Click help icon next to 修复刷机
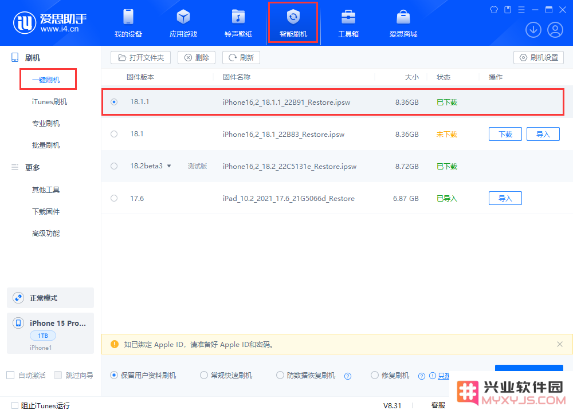The height and width of the screenshot is (414, 573). (x=421, y=376)
